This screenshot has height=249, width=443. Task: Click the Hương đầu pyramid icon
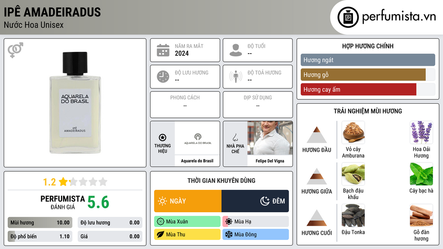tap(317, 135)
